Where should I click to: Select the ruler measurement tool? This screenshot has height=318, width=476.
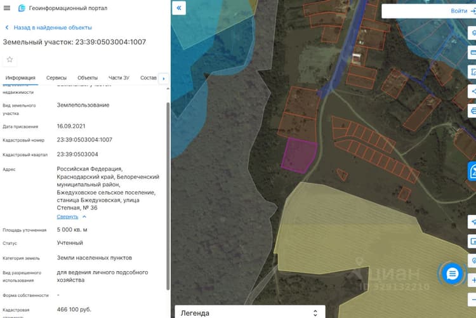(x=473, y=52)
